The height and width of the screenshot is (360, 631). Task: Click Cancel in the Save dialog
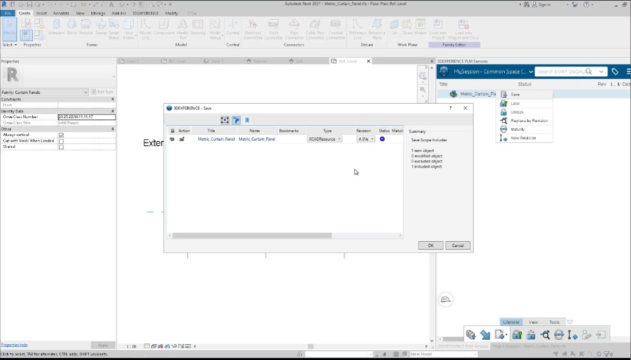pyautogui.click(x=457, y=245)
